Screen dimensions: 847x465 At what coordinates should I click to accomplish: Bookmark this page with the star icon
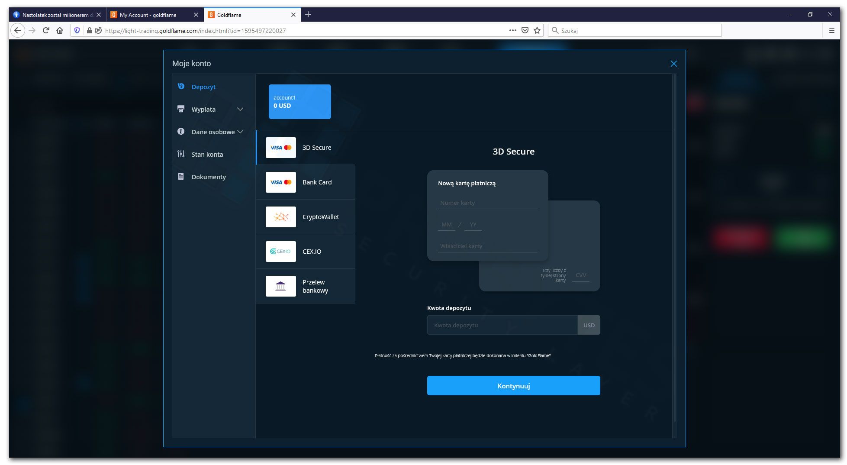pyautogui.click(x=537, y=30)
